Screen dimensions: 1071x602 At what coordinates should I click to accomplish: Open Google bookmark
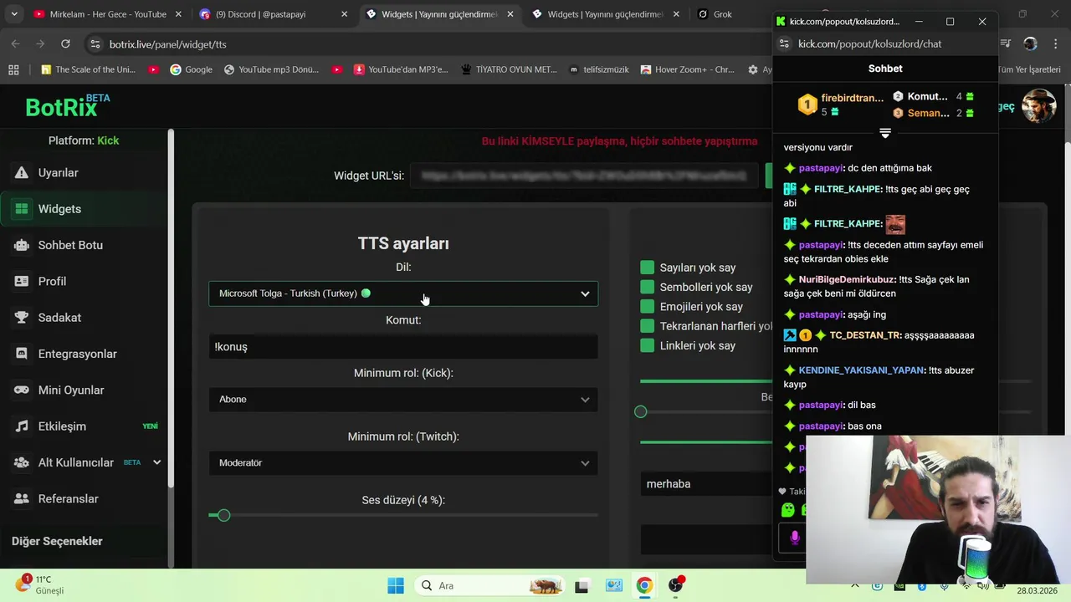[191, 69]
